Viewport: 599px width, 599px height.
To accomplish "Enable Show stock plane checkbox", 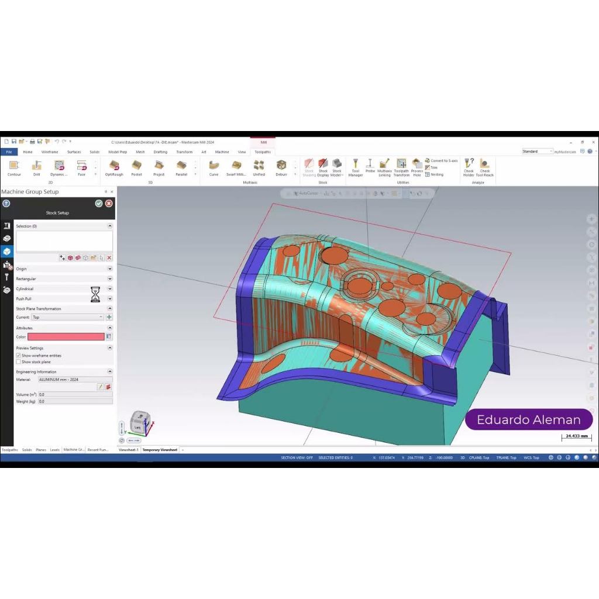I will click(18, 362).
